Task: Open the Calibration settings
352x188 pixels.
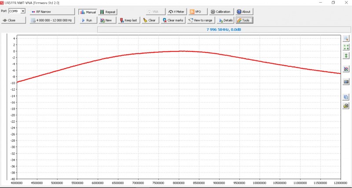Action: point(220,12)
